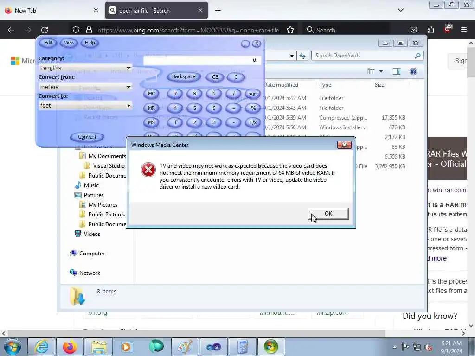475x356 pixels.
Task: Click calculator digit 7
Action: (175, 94)
